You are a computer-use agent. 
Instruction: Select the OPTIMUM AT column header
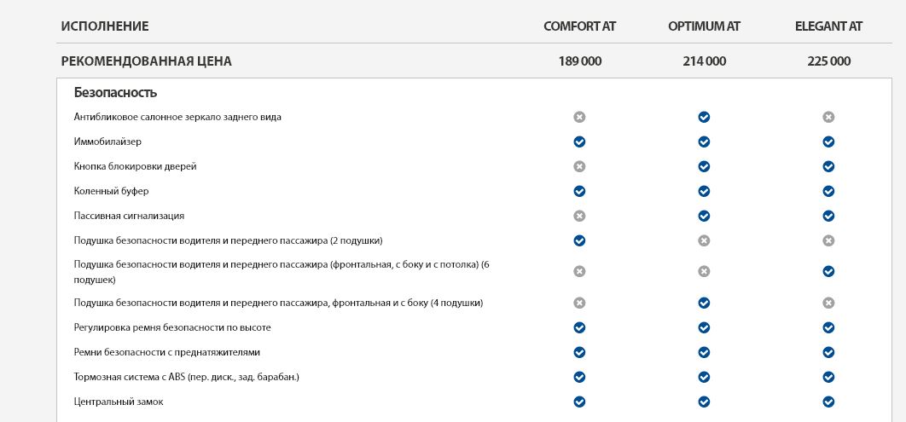704,26
